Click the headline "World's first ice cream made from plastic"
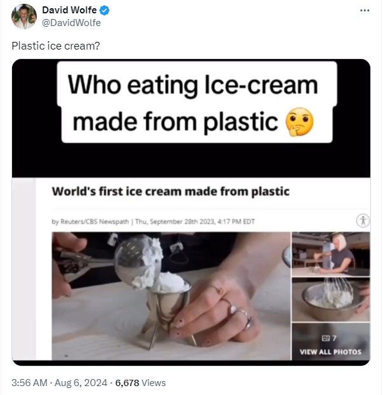383x395 pixels. [170, 191]
